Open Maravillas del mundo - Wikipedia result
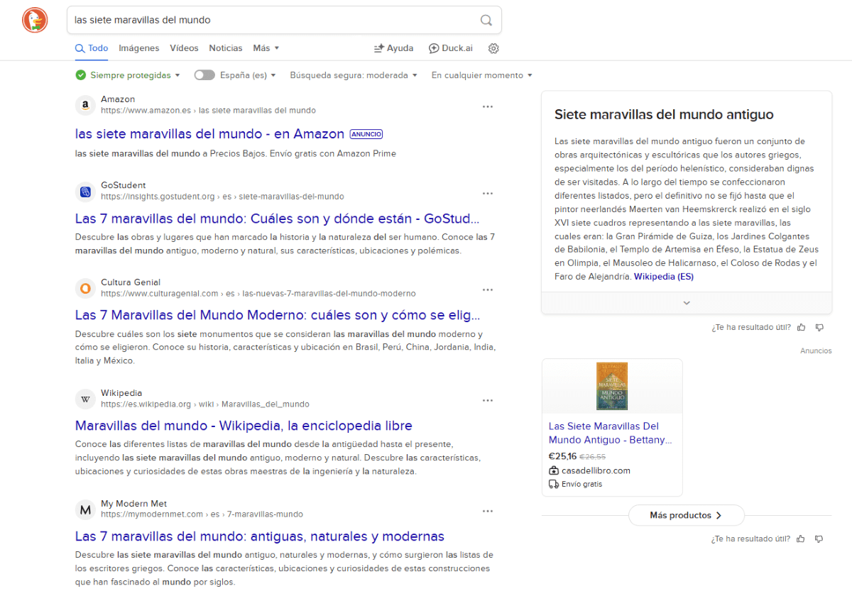Viewport: 852px width, 596px height. tap(244, 426)
